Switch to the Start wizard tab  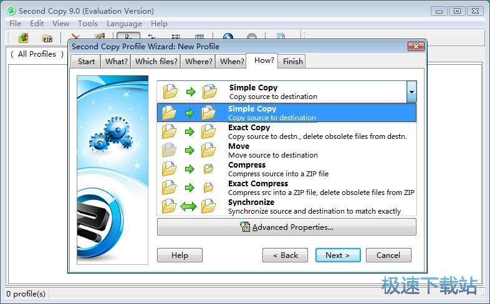[x=86, y=62]
